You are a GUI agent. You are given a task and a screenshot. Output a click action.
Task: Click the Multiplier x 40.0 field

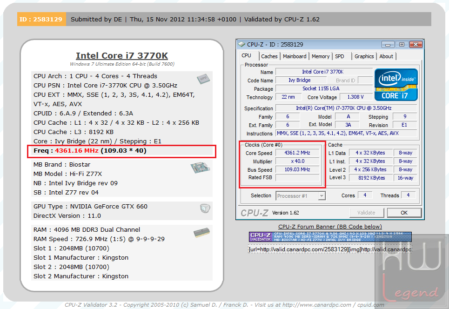(297, 161)
